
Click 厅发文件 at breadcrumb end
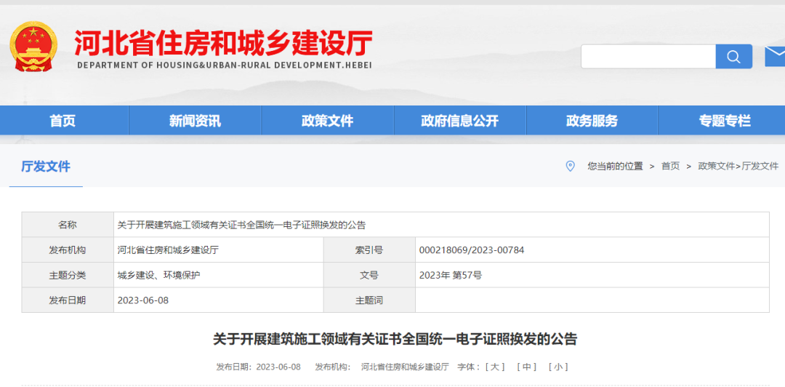coord(760,166)
